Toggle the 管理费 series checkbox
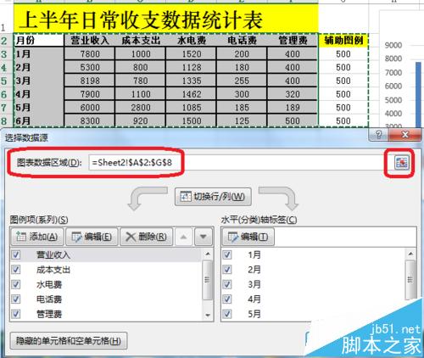 (x=16, y=314)
